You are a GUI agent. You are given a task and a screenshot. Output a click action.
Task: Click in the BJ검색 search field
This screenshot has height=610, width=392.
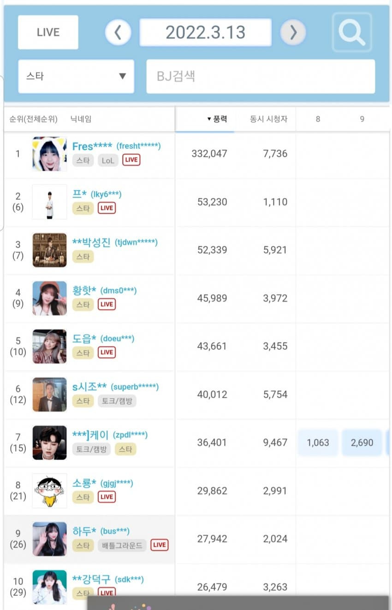click(261, 76)
